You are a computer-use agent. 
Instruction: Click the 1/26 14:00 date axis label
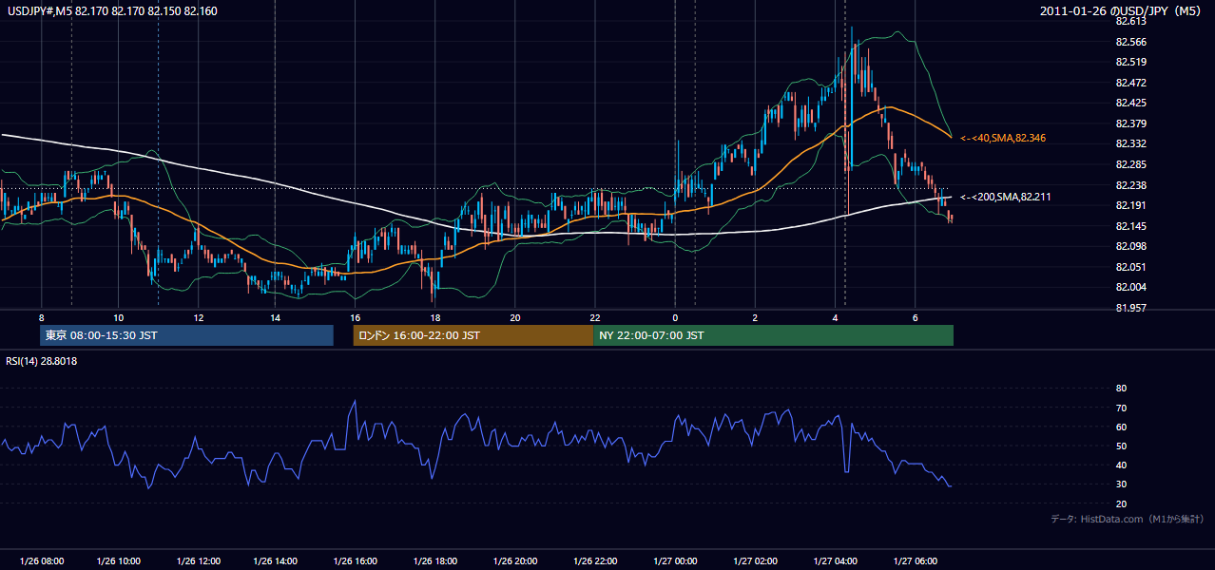[x=278, y=560]
